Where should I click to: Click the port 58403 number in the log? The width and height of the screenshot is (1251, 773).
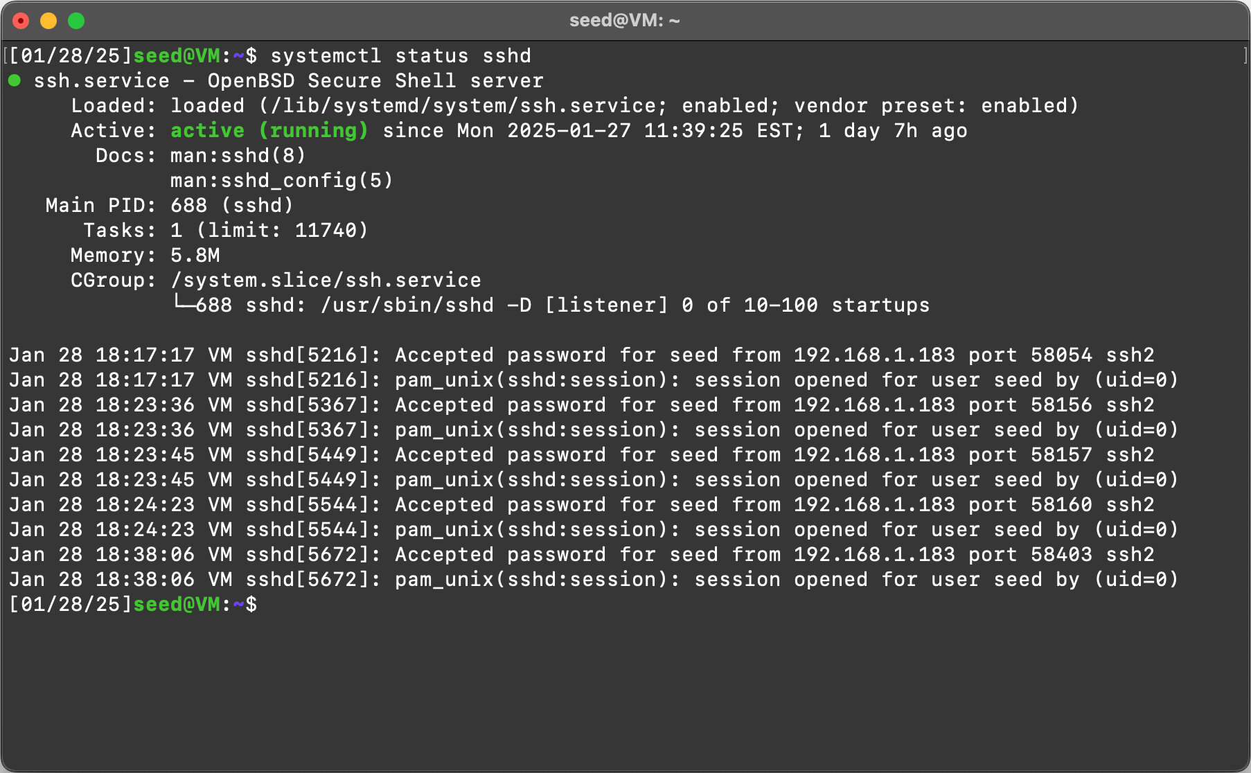pos(1061,554)
